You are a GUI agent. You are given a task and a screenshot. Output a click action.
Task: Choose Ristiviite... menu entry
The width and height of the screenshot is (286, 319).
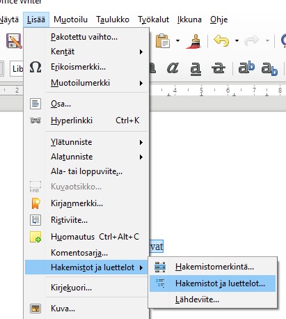click(x=86, y=220)
